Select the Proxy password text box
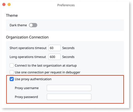The width and height of the screenshot is (133, 112). coord(69,97)
